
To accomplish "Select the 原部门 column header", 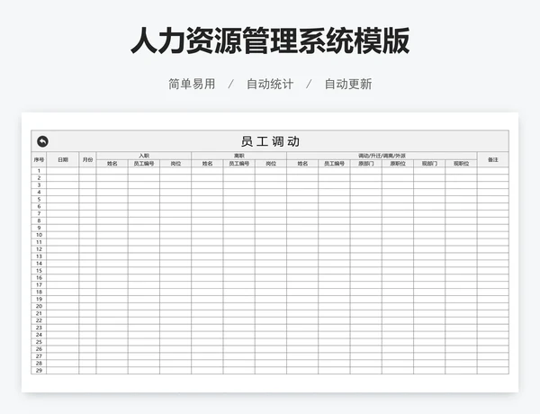I will pos(365,164).
